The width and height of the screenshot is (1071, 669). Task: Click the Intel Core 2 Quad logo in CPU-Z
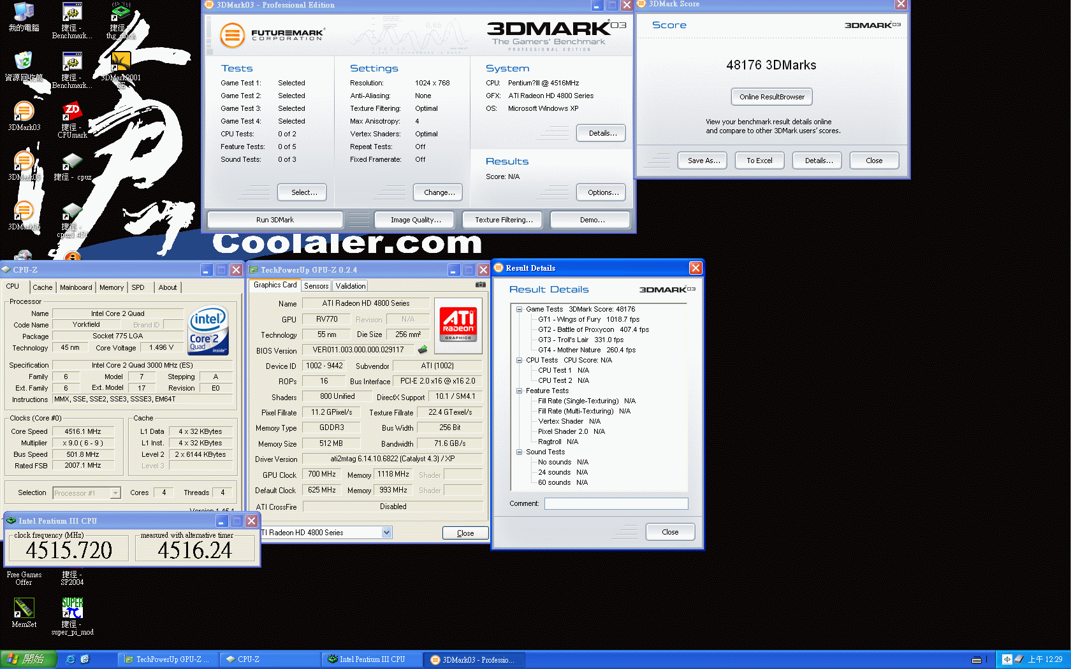point(208,331)
